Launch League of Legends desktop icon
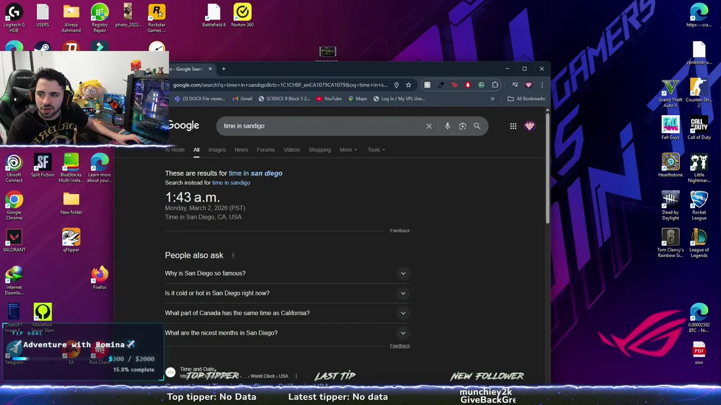The height and width of the screenshot is (405, 721). [699, 243]
